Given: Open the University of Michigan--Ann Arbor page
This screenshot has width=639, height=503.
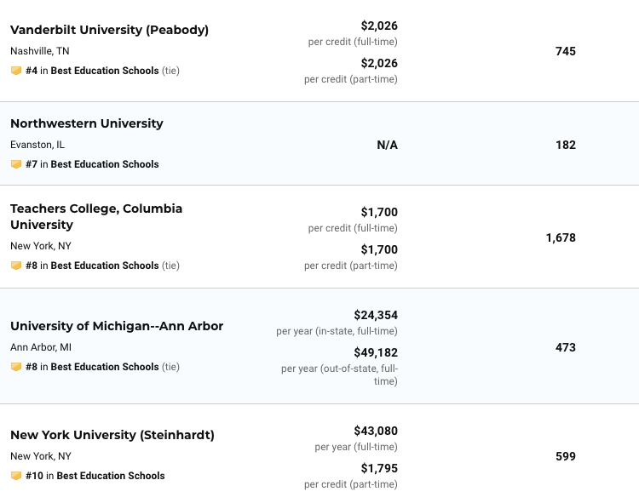Looking at the screenshot, I should pos(117,326).
